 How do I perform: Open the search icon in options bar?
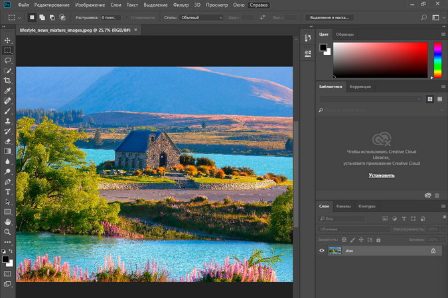tap(424, 17)
